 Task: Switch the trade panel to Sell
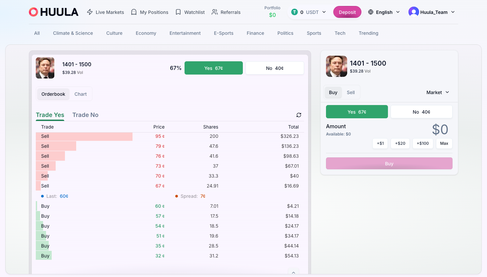pyautogui.click(x=351, y=92)
